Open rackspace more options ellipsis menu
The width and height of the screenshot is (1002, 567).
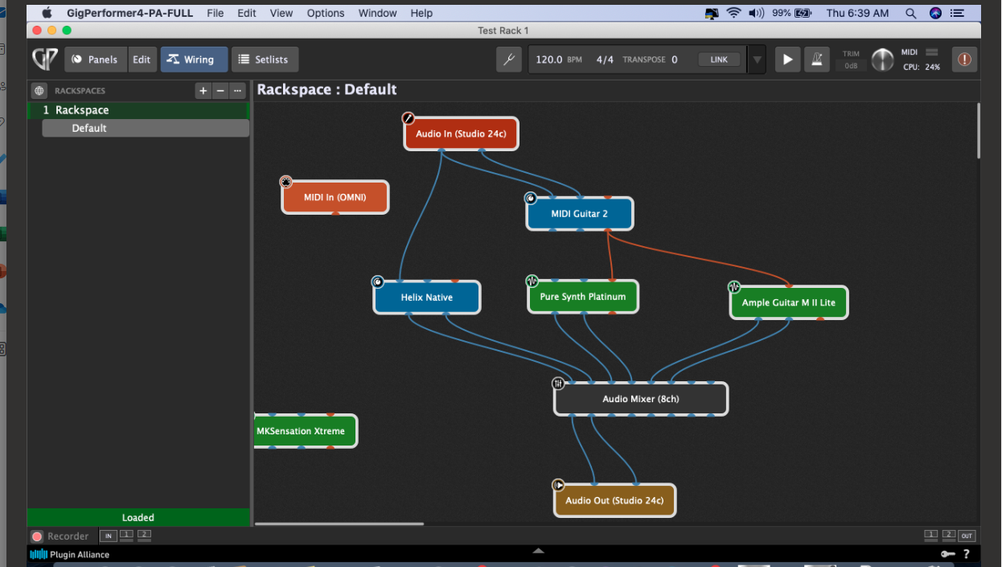(237, 91)
